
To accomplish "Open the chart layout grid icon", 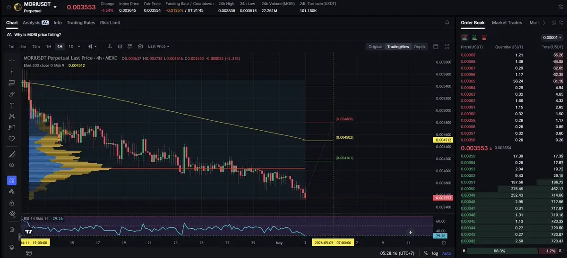I will [130, 47].
